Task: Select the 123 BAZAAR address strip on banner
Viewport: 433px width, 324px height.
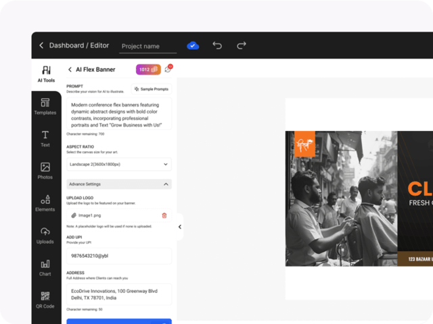Action: (415, 259)
